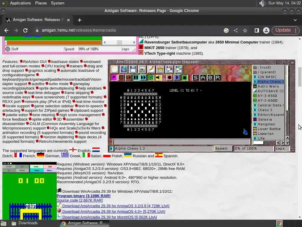The height and width of the screenshot is (227, 302).
Task: Open the Places menu
Action: [41, 3]
